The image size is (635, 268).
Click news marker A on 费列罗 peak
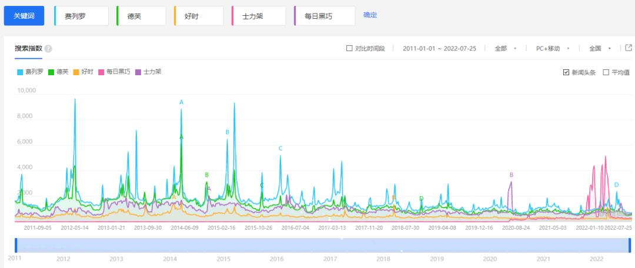coord(182,102)
